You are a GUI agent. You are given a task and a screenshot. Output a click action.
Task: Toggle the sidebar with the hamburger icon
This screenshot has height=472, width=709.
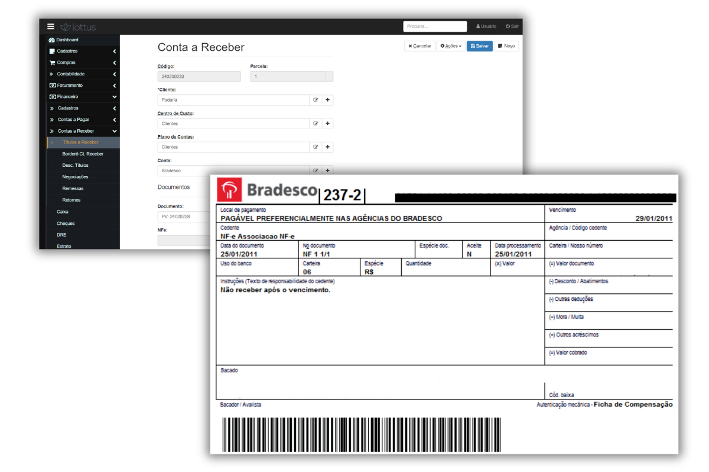coord(51,27)
